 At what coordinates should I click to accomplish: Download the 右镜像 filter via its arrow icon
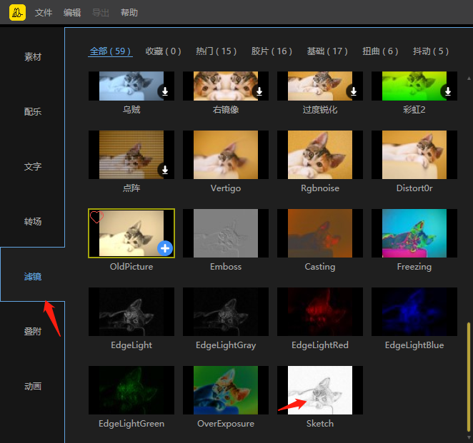[259, 91]
